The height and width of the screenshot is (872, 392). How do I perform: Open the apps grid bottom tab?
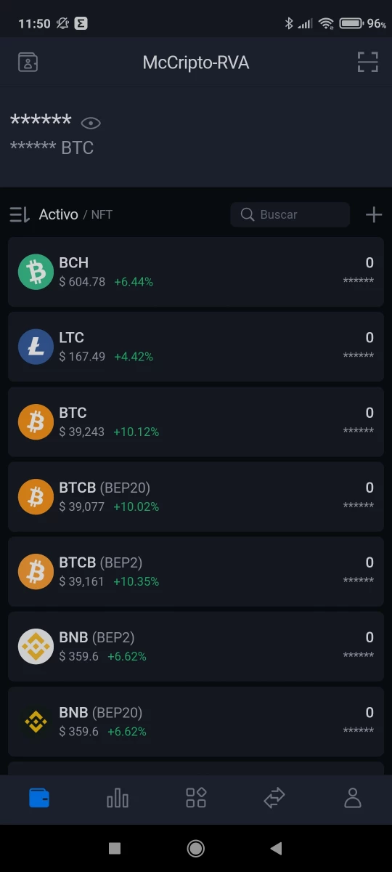(x=196, y=799)
